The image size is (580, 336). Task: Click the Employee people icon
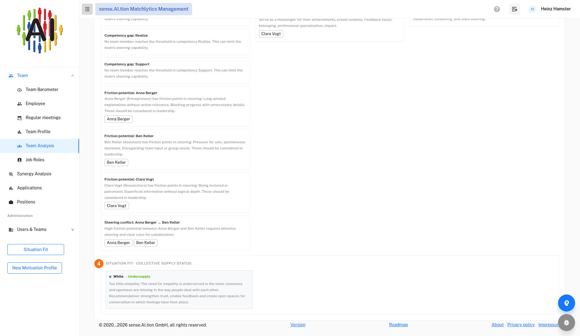pos(20,104)
